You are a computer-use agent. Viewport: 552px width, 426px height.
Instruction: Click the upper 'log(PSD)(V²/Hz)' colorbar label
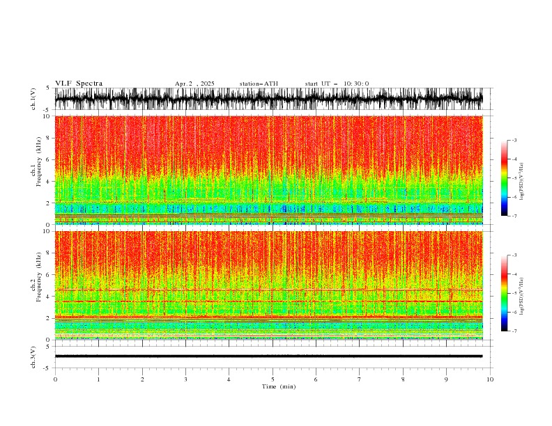click(x=521, y=182)
